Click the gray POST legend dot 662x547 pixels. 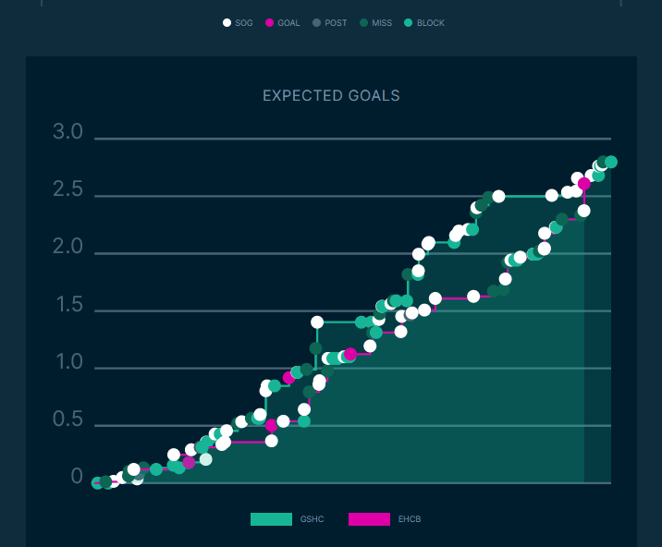coord(317,23)
